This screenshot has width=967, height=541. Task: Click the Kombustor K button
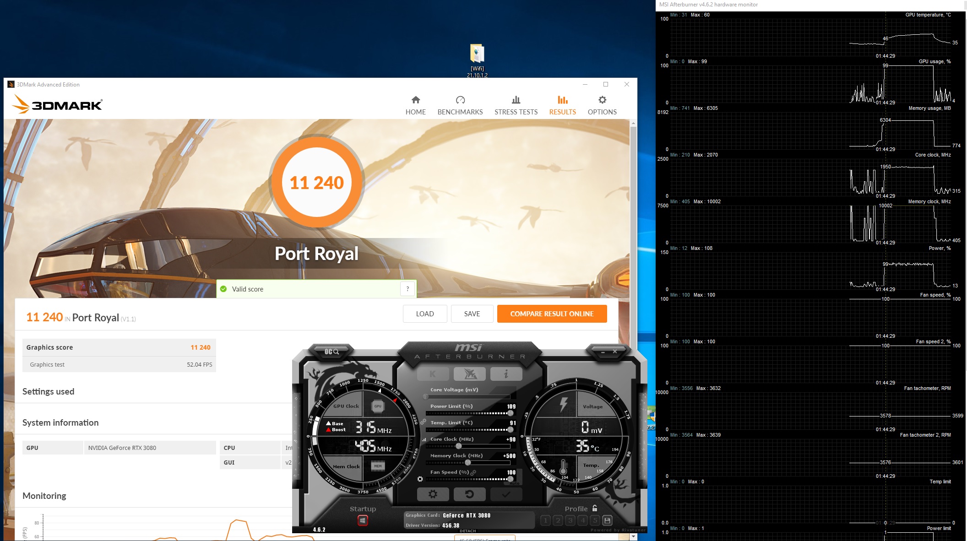(x=433, y=374)
